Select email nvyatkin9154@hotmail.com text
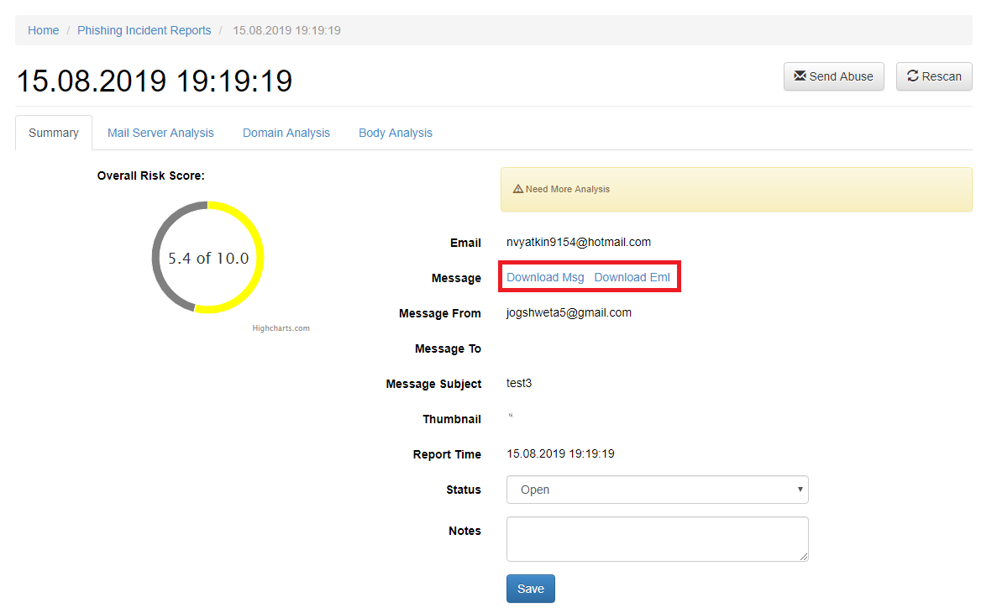The width and height of the screenshot is (997, 613). point(579,243)
